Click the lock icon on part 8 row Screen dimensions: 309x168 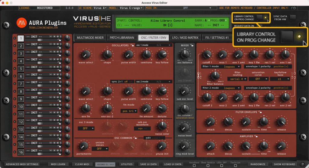[x=59, y=93]
